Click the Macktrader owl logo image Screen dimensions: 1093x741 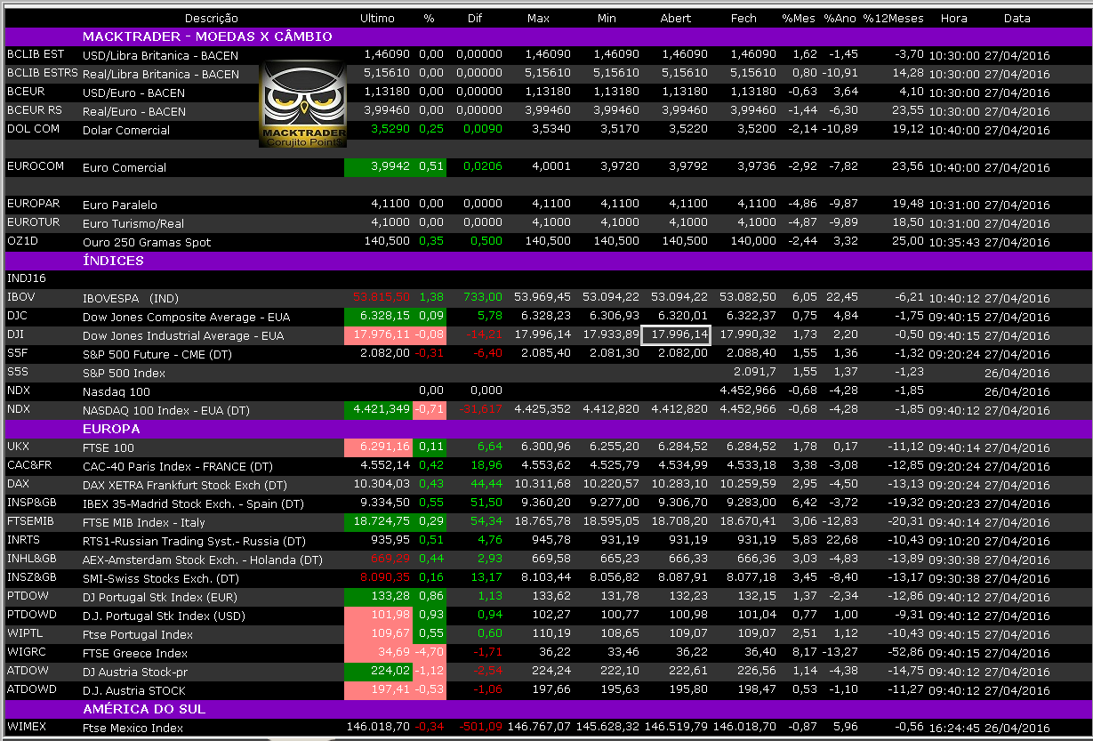tap(302, 104)
